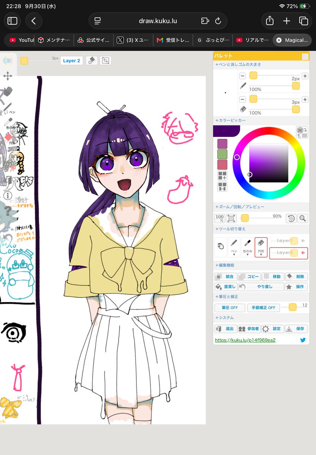Select the ペン pencil tool in left sidebar
Image resolution: width=316 pixels, height=455 pixels.
pos(8,107)
